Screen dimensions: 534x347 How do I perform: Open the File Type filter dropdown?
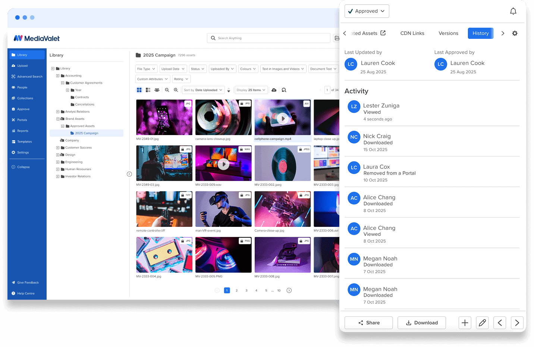pos(146,69)
